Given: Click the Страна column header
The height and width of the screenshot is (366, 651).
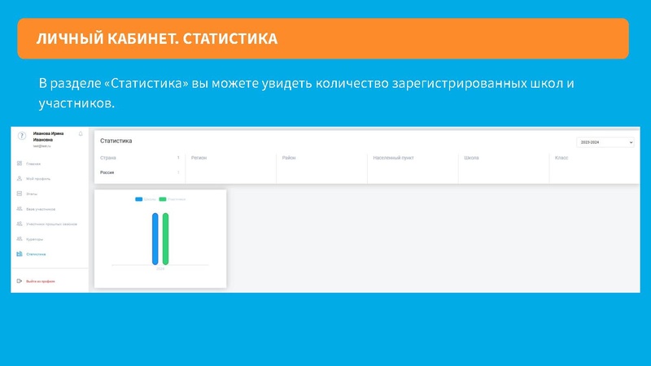Looking at the screenshot, I should tap(108, 158).
